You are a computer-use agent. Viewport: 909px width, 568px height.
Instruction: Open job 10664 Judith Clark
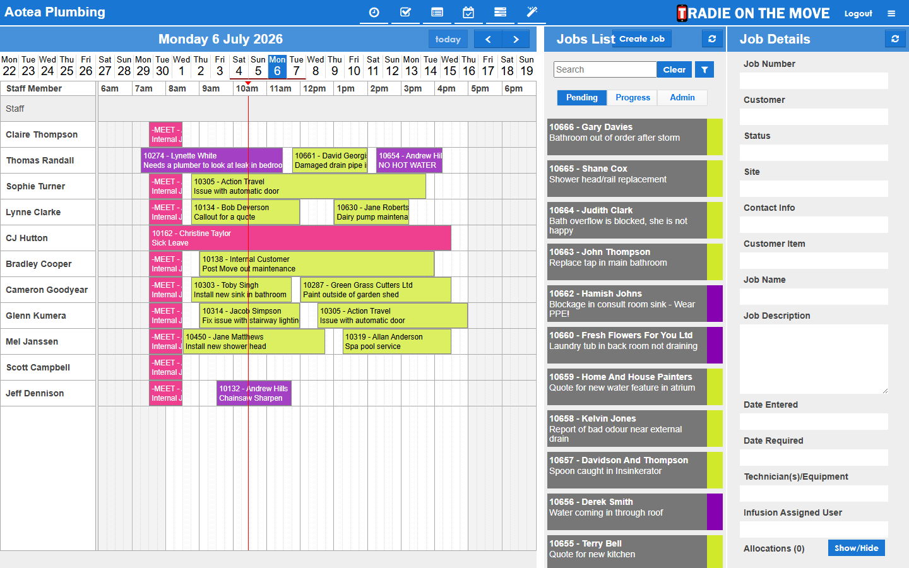coord(627,220)
